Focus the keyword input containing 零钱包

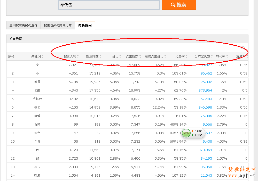click(x=109, y=5)
